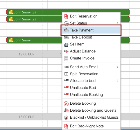Click the Blacklist shield icon
Image resolution: width=140 pixels, height=130 pixels.
coord(66,118)
